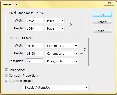Click the document size chain link icon
Image resolution: width=117 pixels, height=95 pixels.
[85, 50]
